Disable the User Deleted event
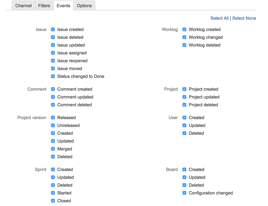The image size is (268, 206). [184, 133]
